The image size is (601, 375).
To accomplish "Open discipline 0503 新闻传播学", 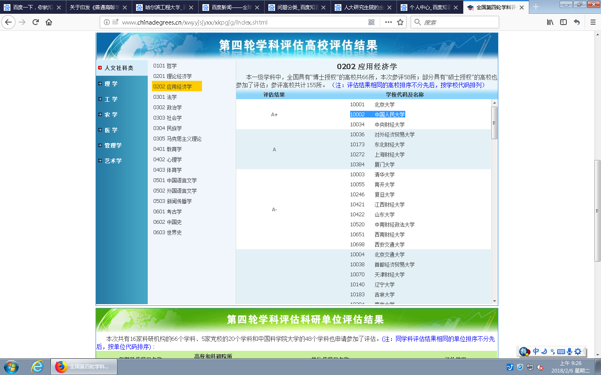I will 172,201.
